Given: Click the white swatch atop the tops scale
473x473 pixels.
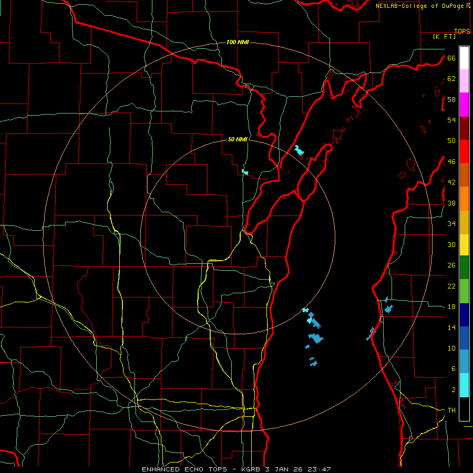Looking at the screenshot, I should 464,58.
